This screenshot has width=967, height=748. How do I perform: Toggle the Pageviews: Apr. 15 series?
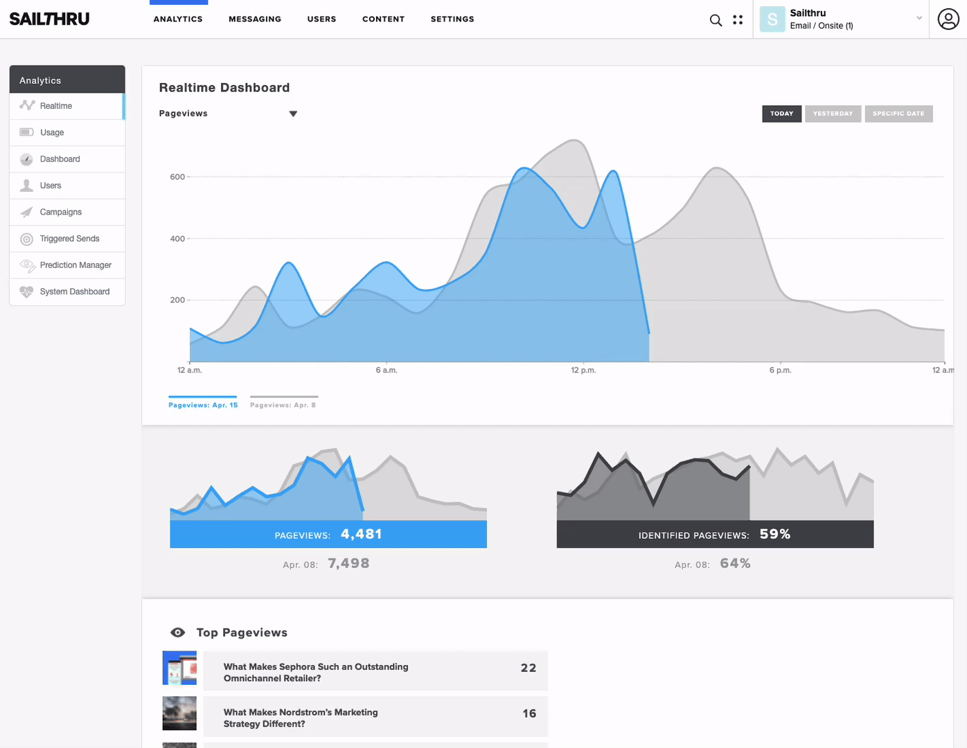(x=203, y=404)
